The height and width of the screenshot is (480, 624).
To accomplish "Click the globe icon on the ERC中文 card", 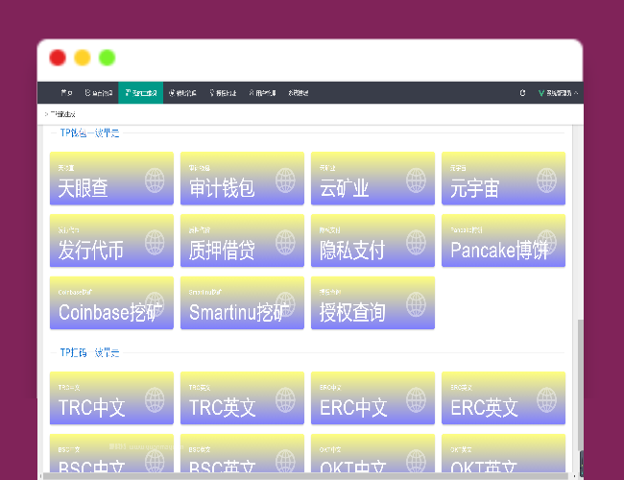I will [416, 400].
